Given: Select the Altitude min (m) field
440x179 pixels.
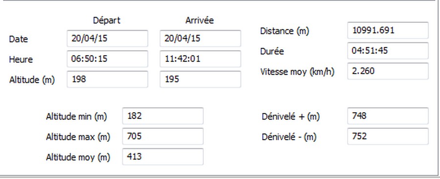Looking at the screenshot, I should pyautogui.click(x=163, y=116).
